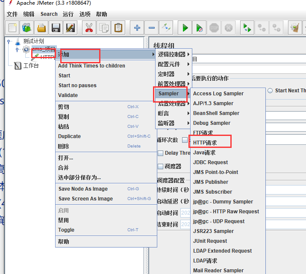The height and width of the screenshot is (274, 306).
Task: Select the Sampler submenu entry
Action: point(173,94)
